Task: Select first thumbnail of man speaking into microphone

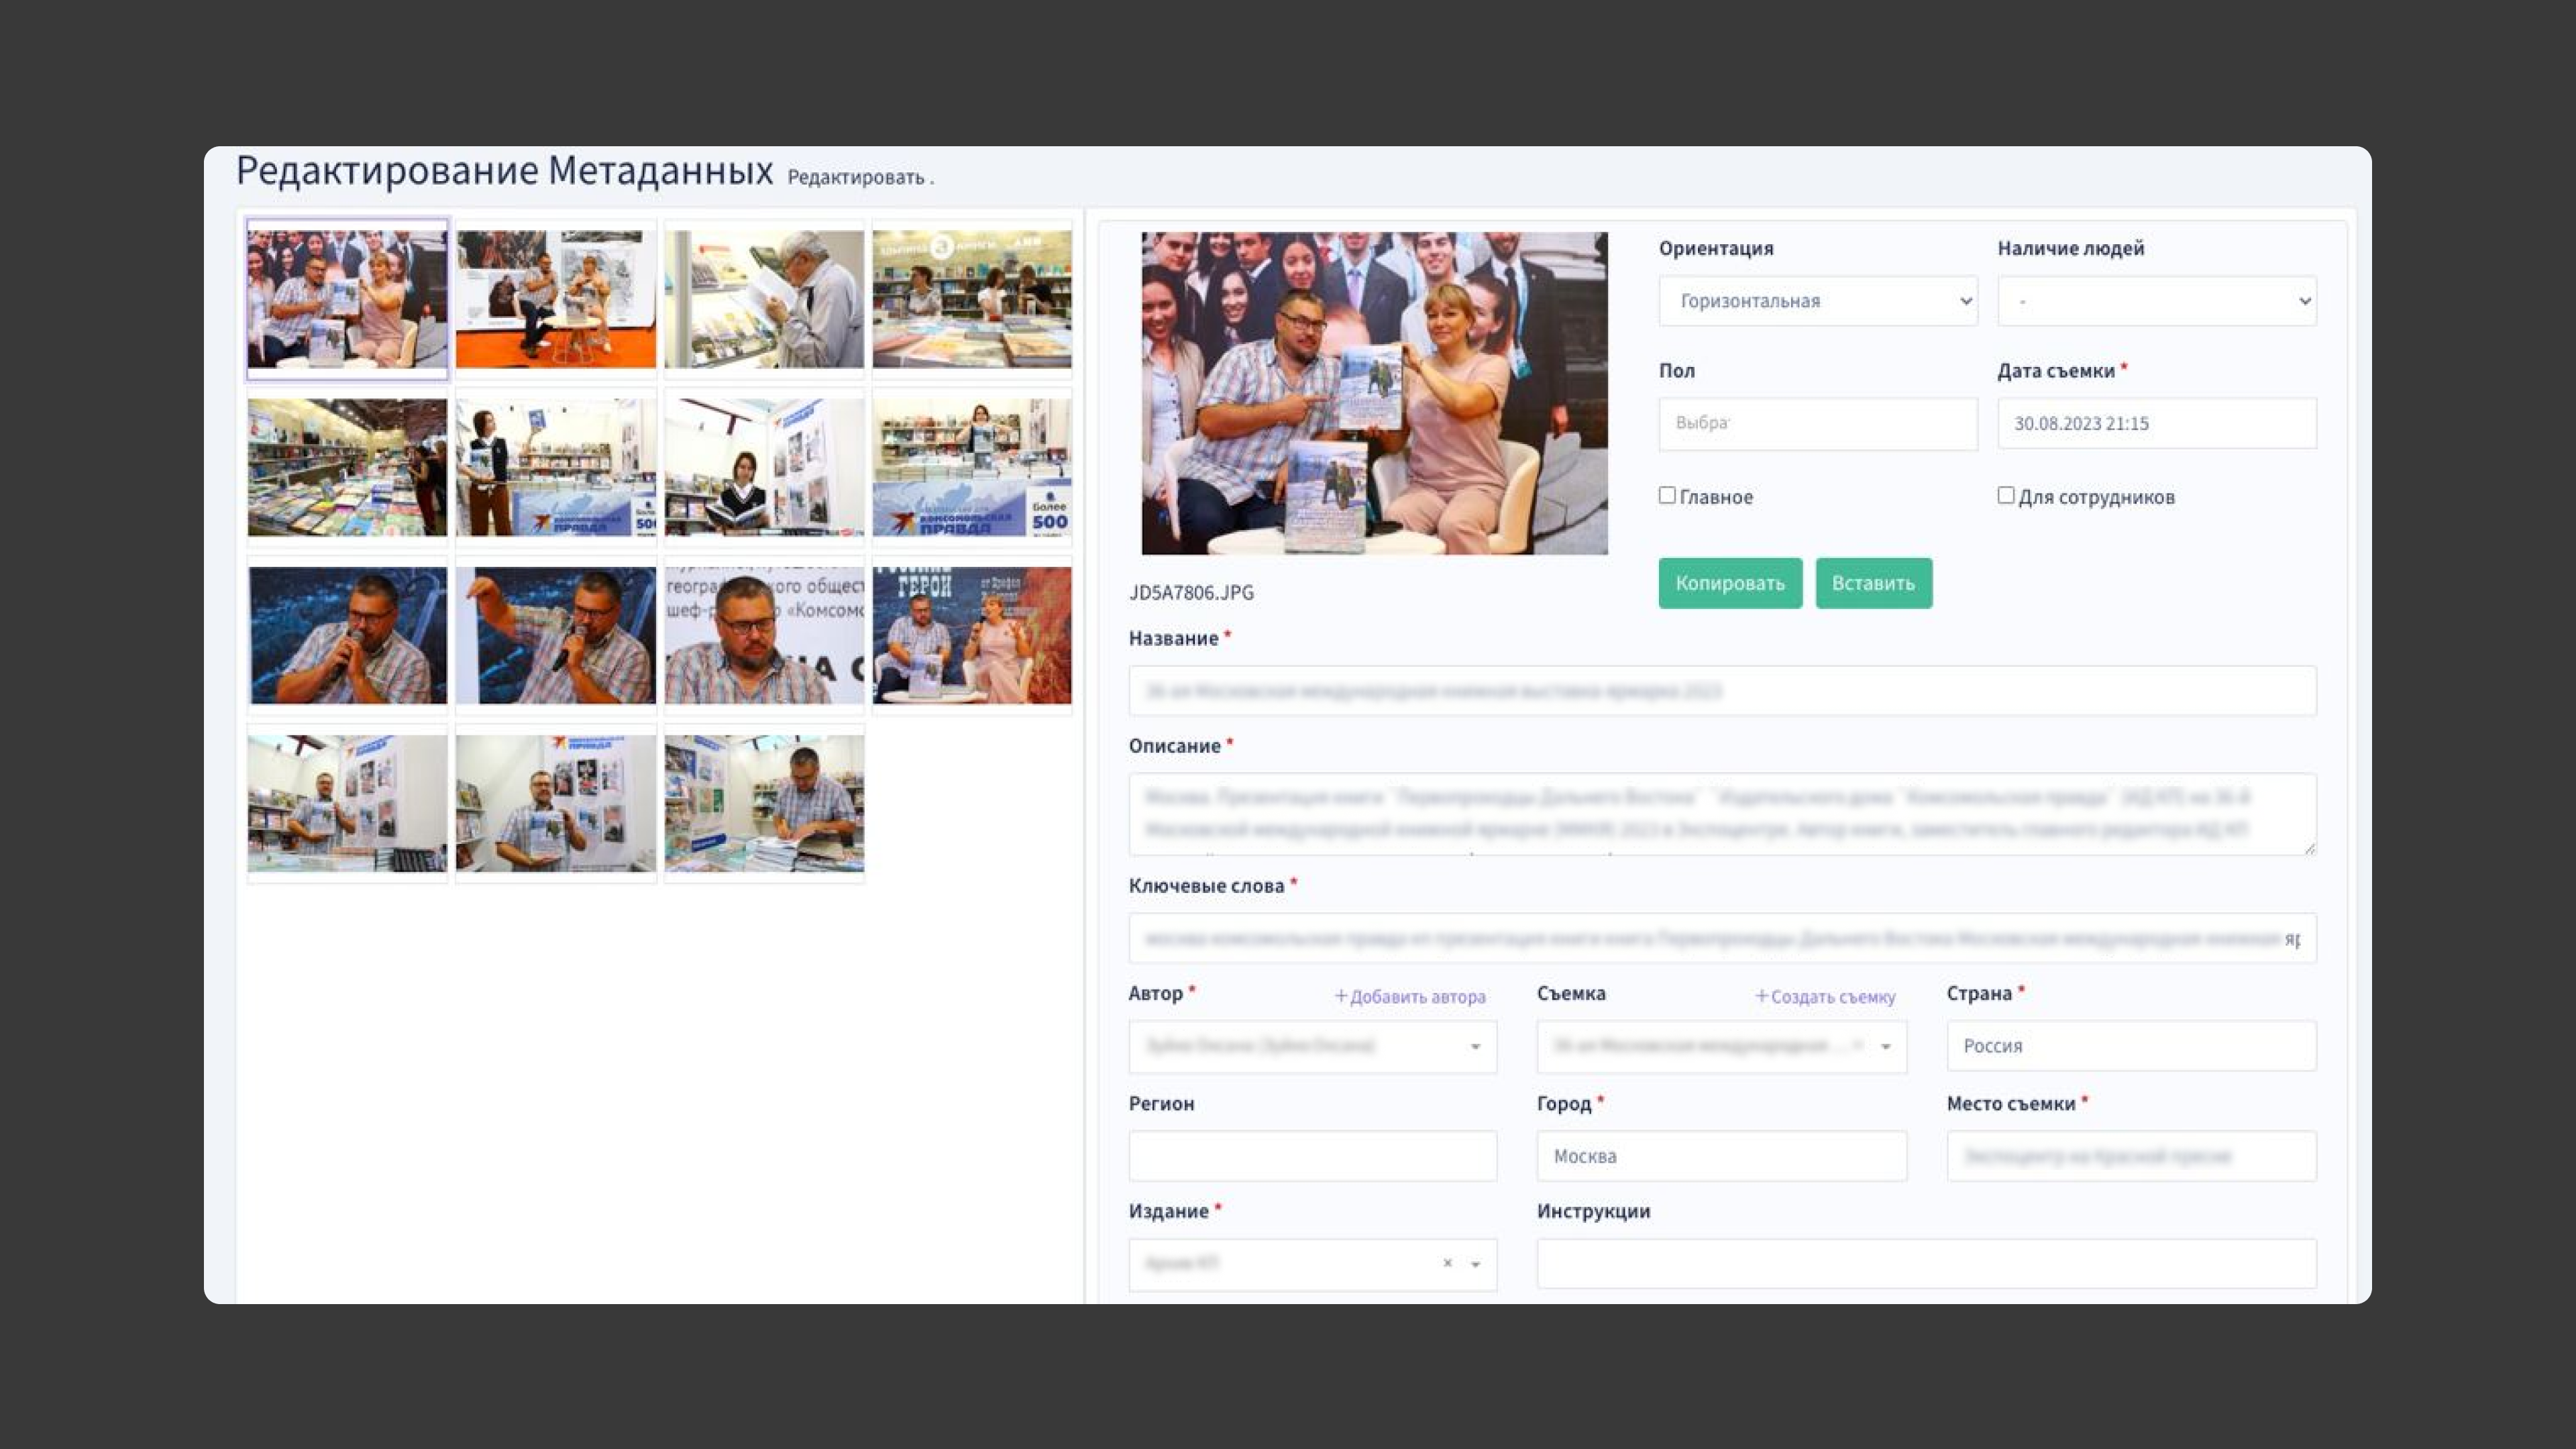Action: coord(348,635)
